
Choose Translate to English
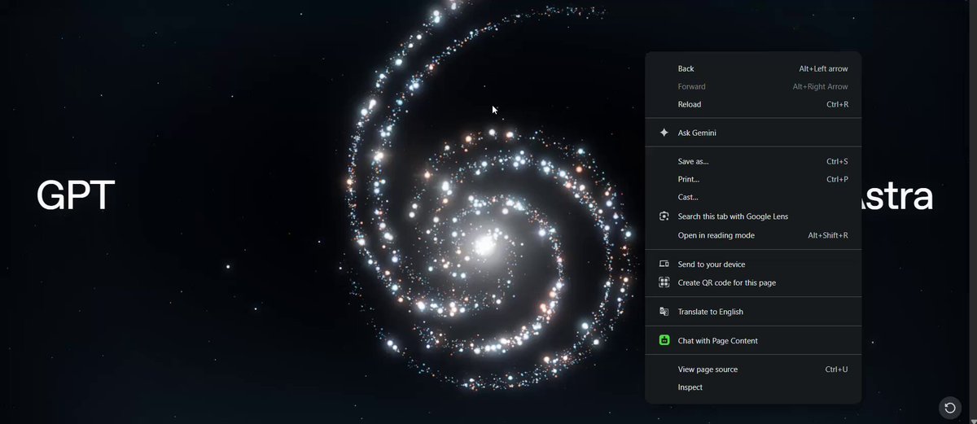[753, 312]
